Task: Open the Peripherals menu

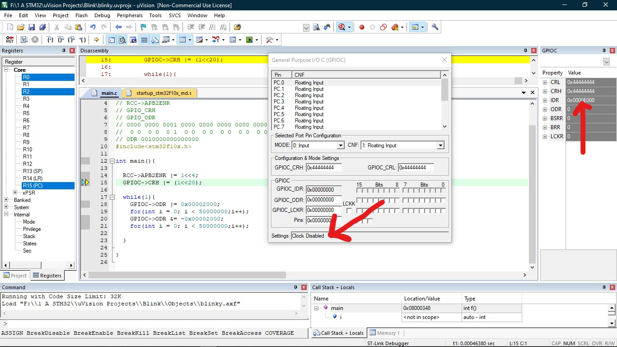Action: coord(130,15)
